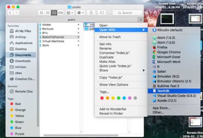Open the arrange items dropdown

(x=70, y=13)
